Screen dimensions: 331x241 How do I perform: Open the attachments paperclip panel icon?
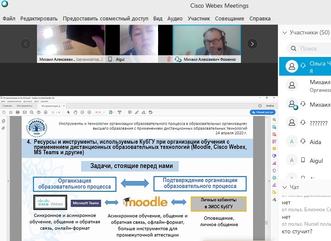pos(3,128)
